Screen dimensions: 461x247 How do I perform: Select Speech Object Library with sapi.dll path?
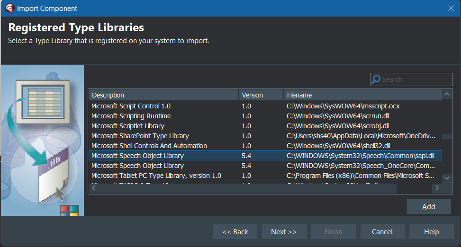265,156
